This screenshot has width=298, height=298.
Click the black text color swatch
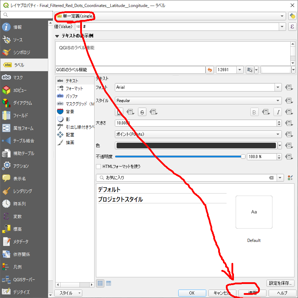pos(195,145)
